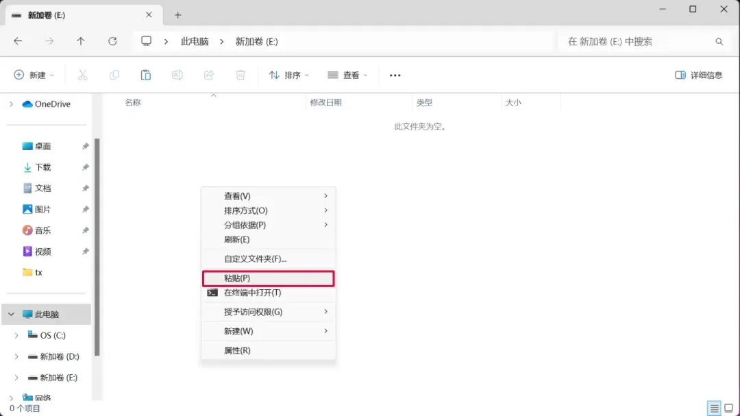The image size is (740, 416).
Task: Choose 在终端中打开(T) from context menu
Action: [x=269, y=293]
